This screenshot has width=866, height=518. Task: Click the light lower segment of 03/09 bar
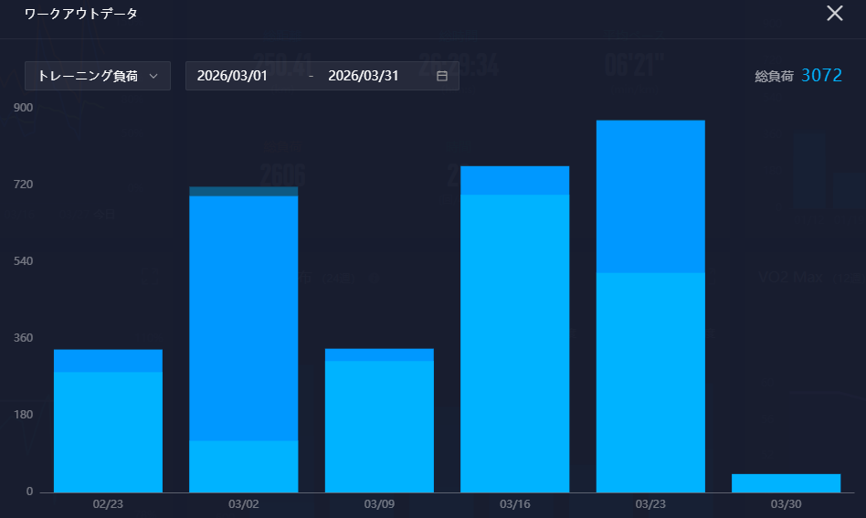[x=379, y=426]
